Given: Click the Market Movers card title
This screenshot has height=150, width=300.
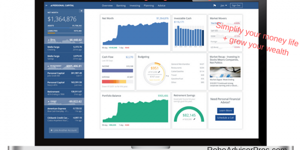Looking at the screenshot, I should pos(218,18).
